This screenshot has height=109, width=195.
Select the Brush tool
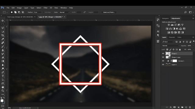(x=3, y=46)
